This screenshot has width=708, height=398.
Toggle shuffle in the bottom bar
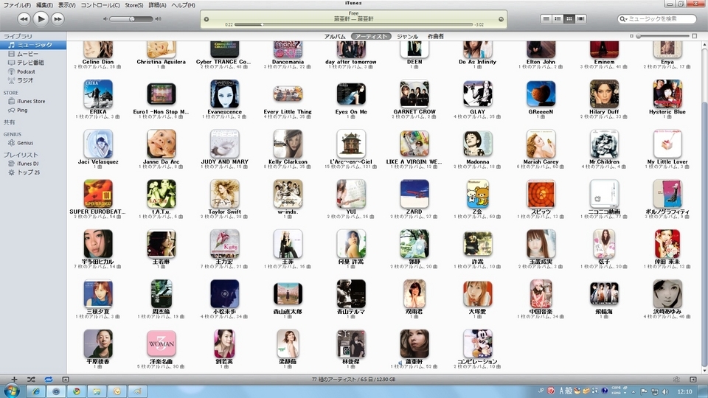[31, 380]
